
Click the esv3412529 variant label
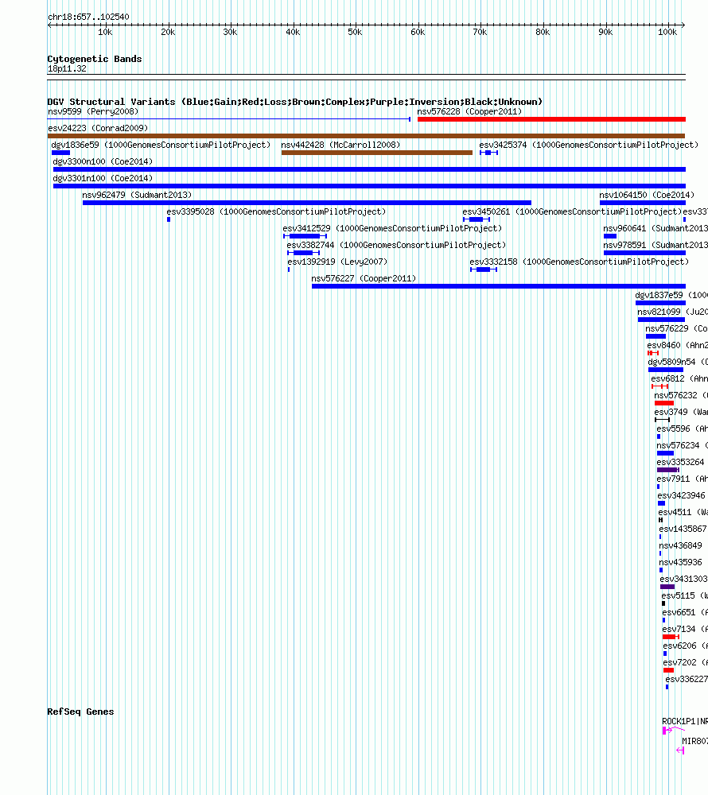pyautogui.click(x=392, y=229)
